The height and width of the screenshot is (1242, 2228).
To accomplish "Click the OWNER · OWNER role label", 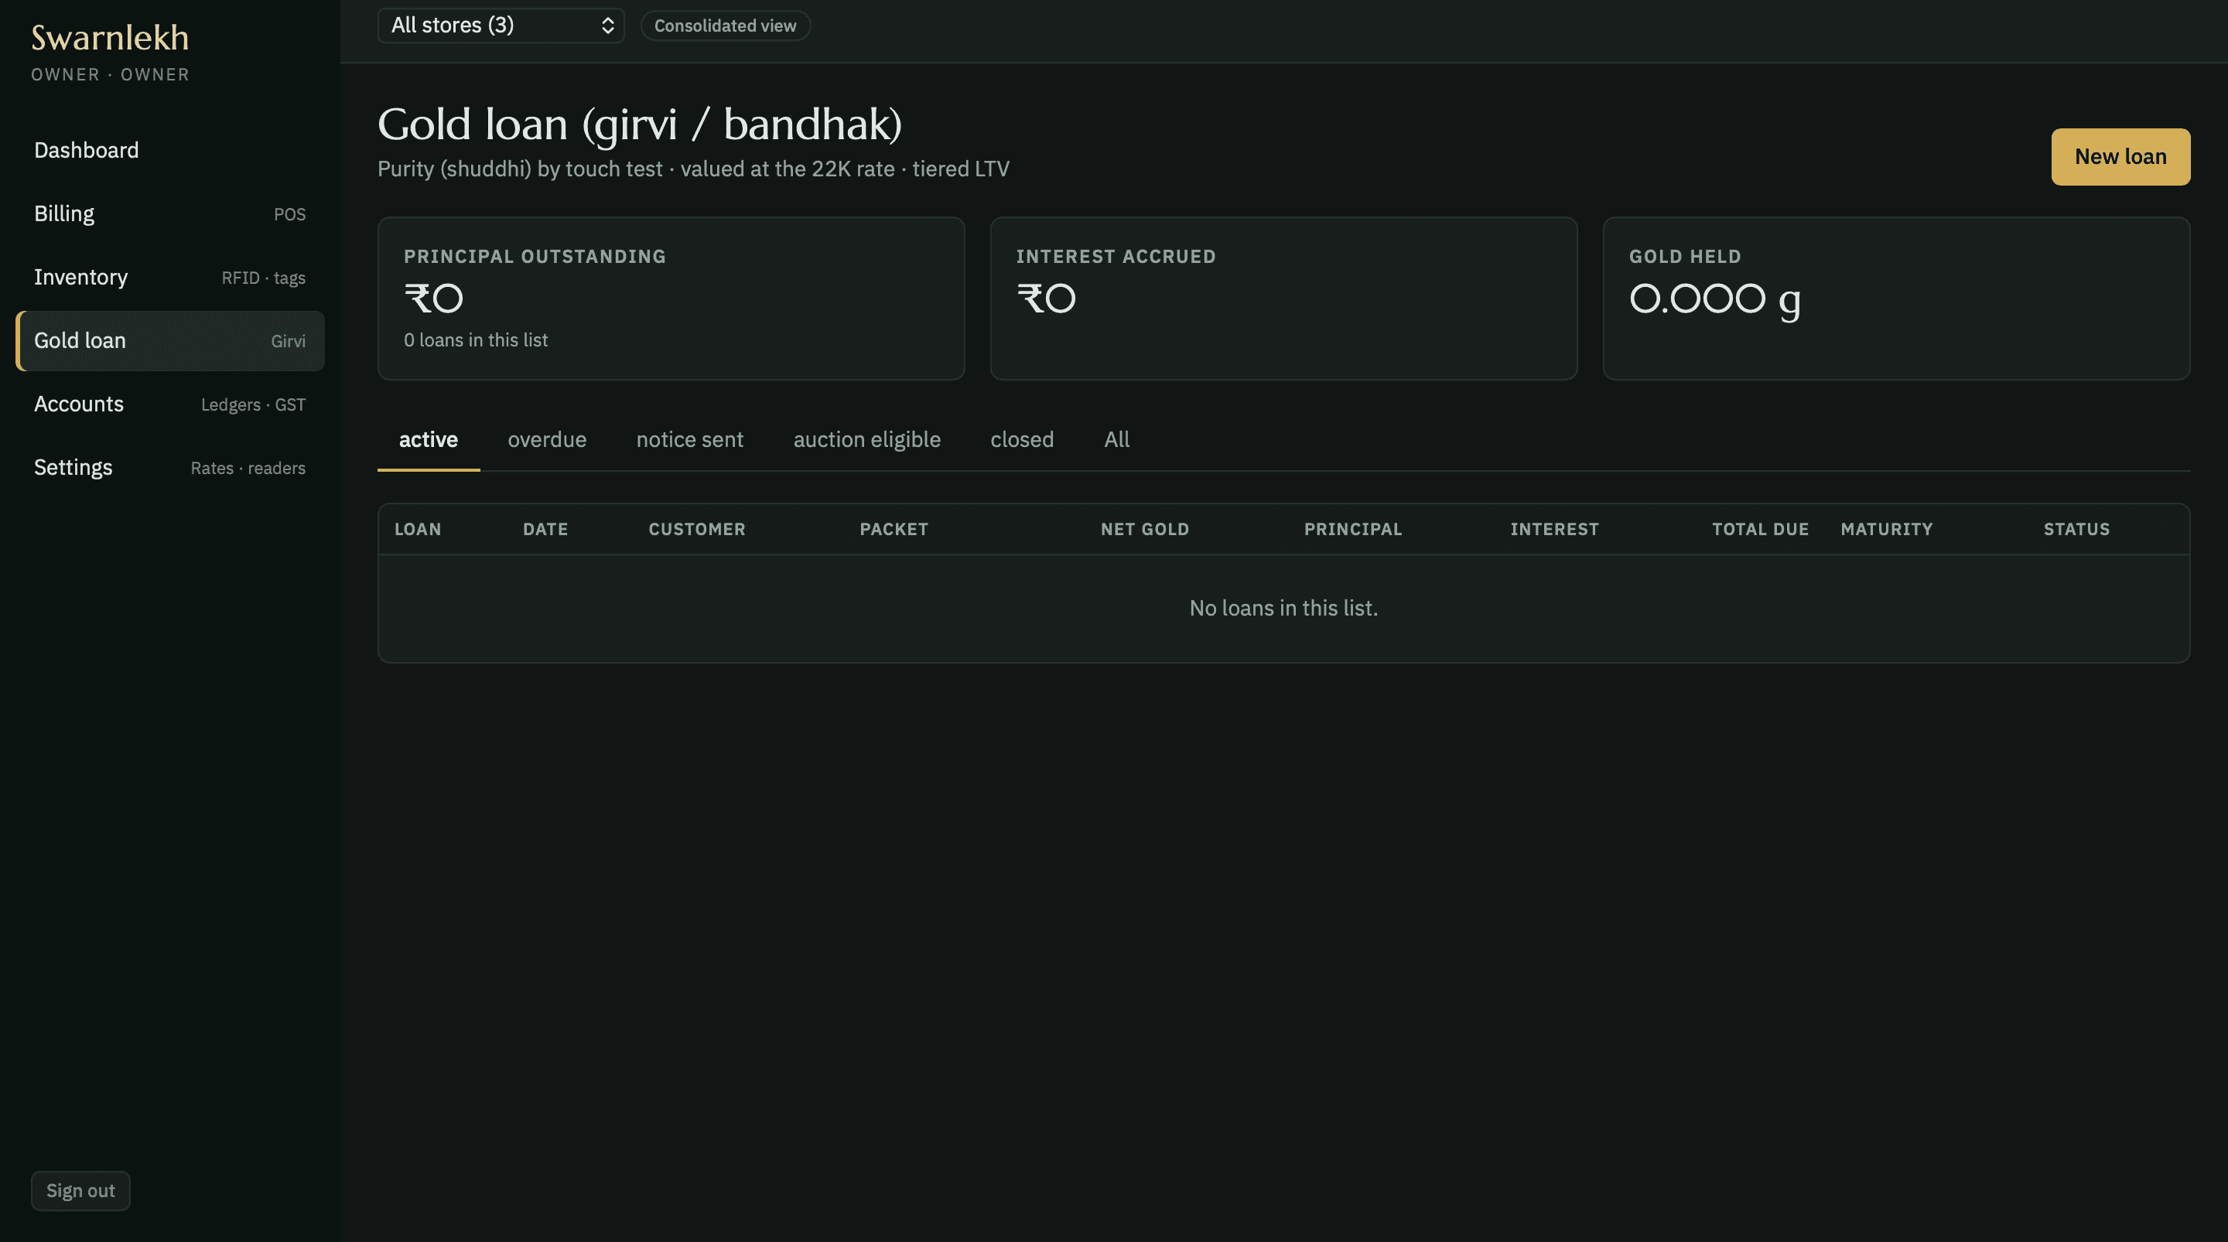I will pyautogui.click(x=110, y=74).
